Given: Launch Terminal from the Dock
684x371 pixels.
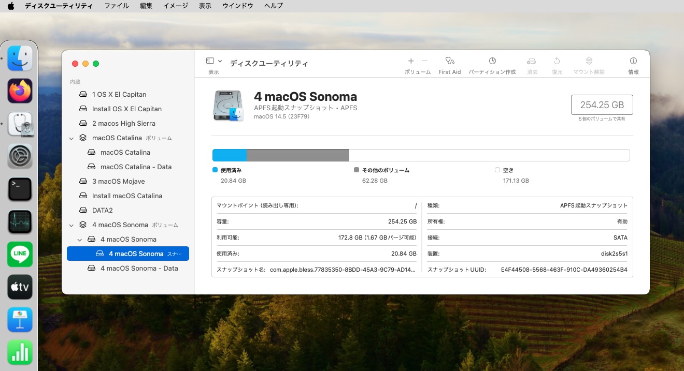Looking at the screenshot, I should click(x=20, y=189).
